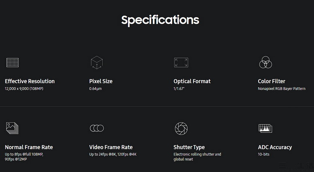Click the Nonapixel RGB Bayer Pattern text

pyautogui.click(x=282, y=89)
